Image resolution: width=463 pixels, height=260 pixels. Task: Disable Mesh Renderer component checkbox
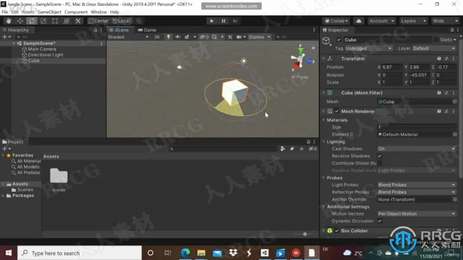pyautogui.click(x=337, y=111)
